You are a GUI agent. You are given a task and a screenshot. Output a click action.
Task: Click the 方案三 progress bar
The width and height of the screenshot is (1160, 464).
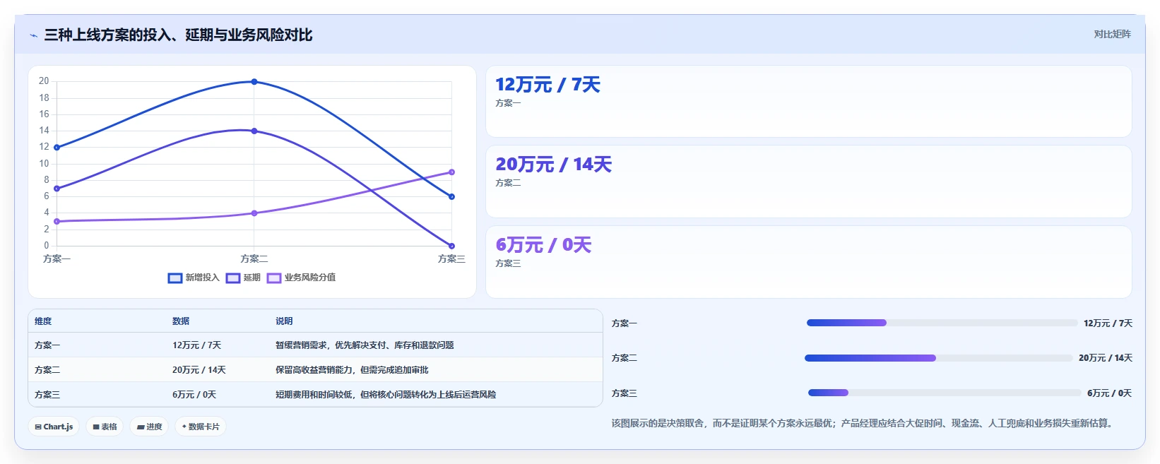[945, 393]
